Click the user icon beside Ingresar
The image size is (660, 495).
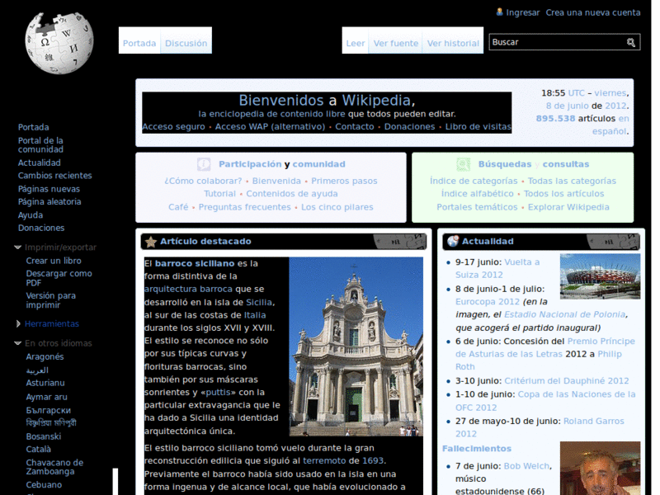[499, 12]
